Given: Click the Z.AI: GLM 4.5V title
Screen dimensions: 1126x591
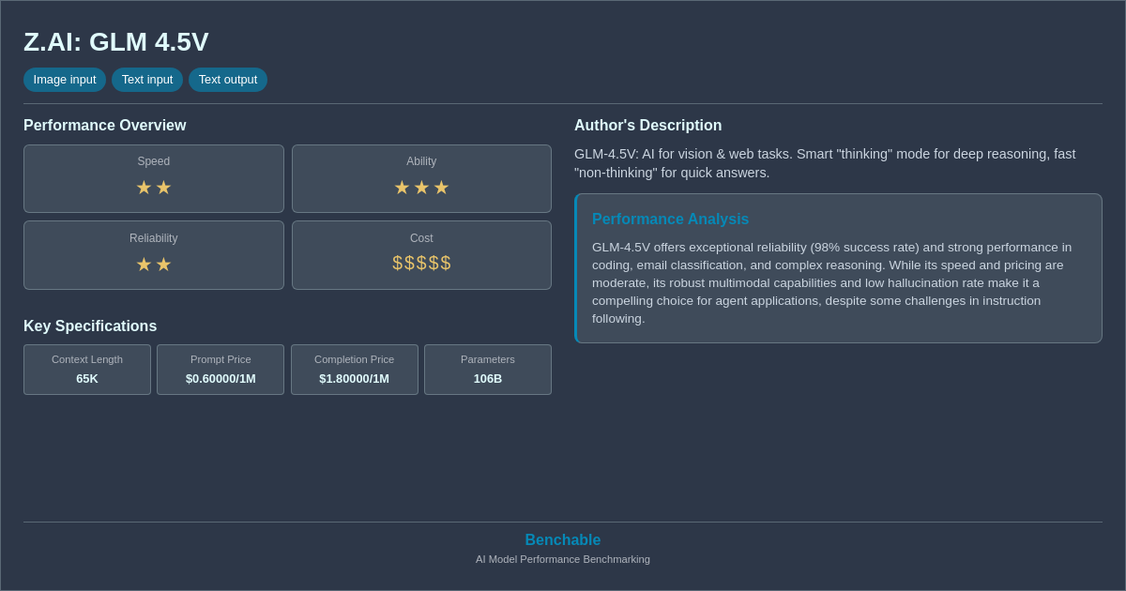Looking at the screenshot, I should [115, 41].
